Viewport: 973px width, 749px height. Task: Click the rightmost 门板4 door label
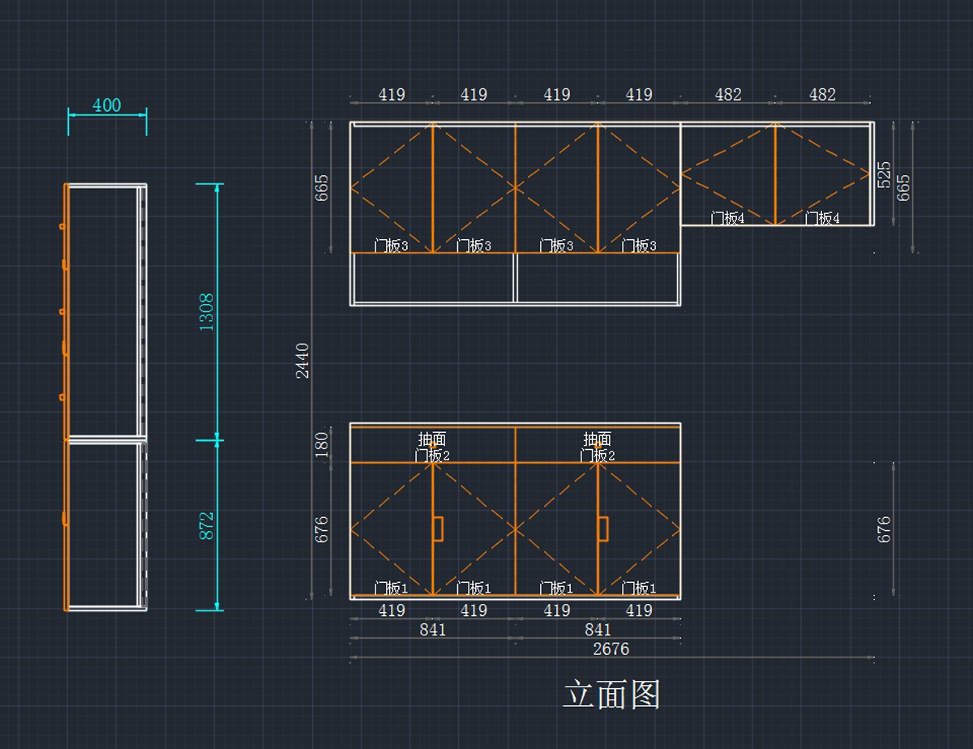click(x=822, y=218)
